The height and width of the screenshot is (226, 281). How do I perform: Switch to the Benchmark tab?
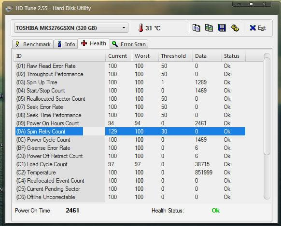point(33,44)
